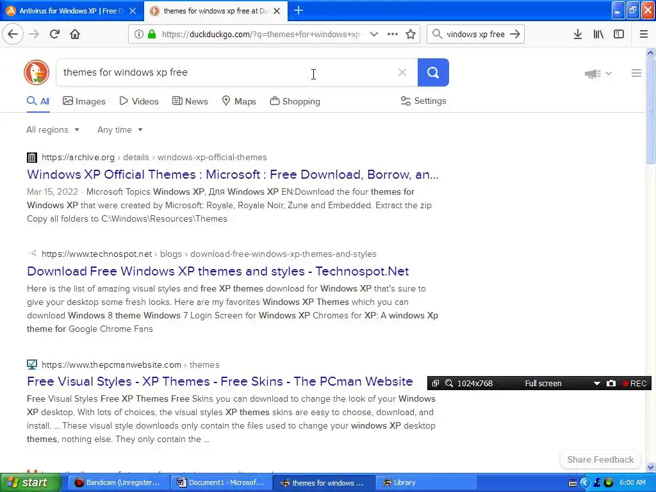
Task: Expand Bandicam Full screen mode dropdown
Action: tap(596, 383)
